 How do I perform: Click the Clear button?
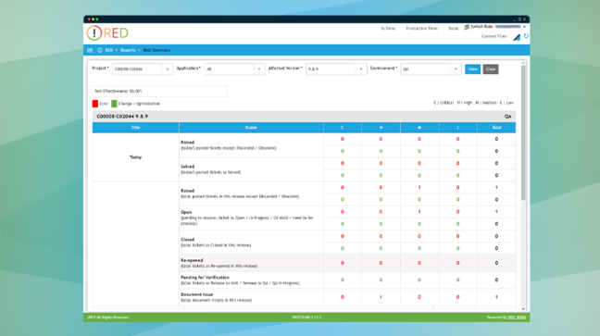coord(491,68)
